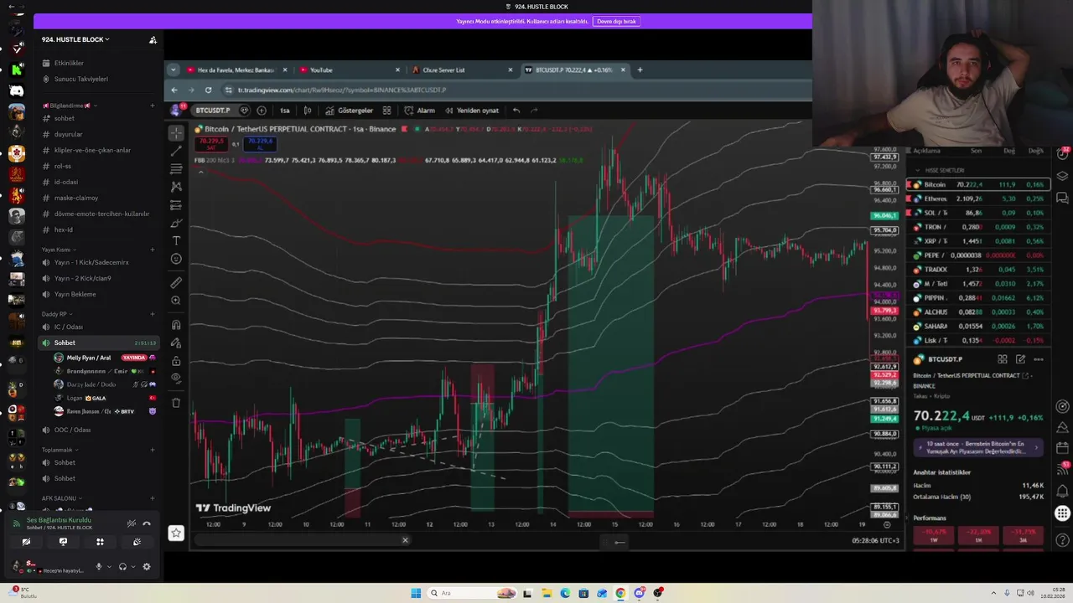
Task: Collapse the Yayın Kısmı category
Action: tap(57, 250)
